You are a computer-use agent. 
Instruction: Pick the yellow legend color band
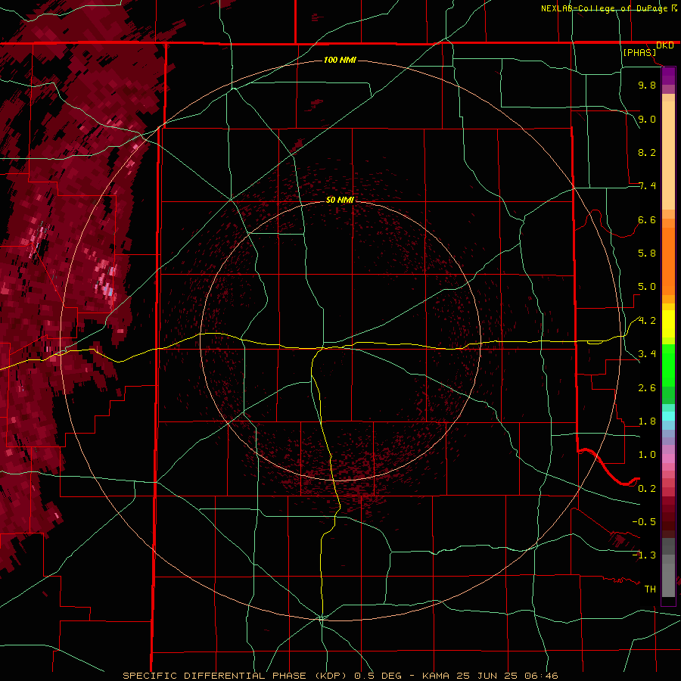click(x=668, y=324)
